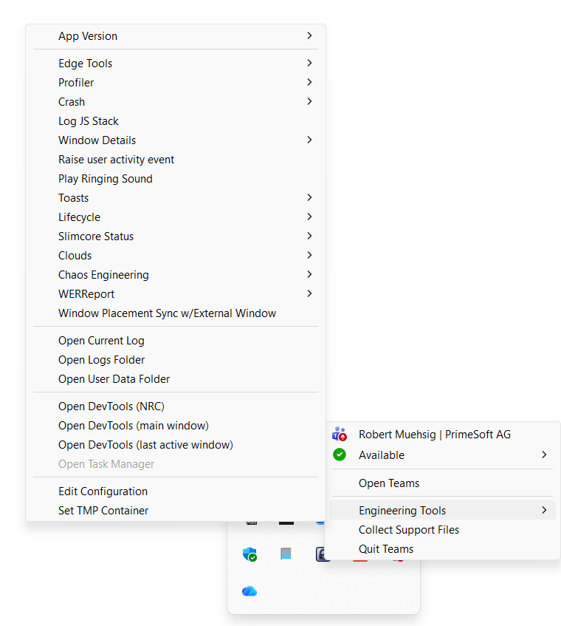Expand the App Version submenu chevron
The image size is (561, 626).
coord(309,35)
